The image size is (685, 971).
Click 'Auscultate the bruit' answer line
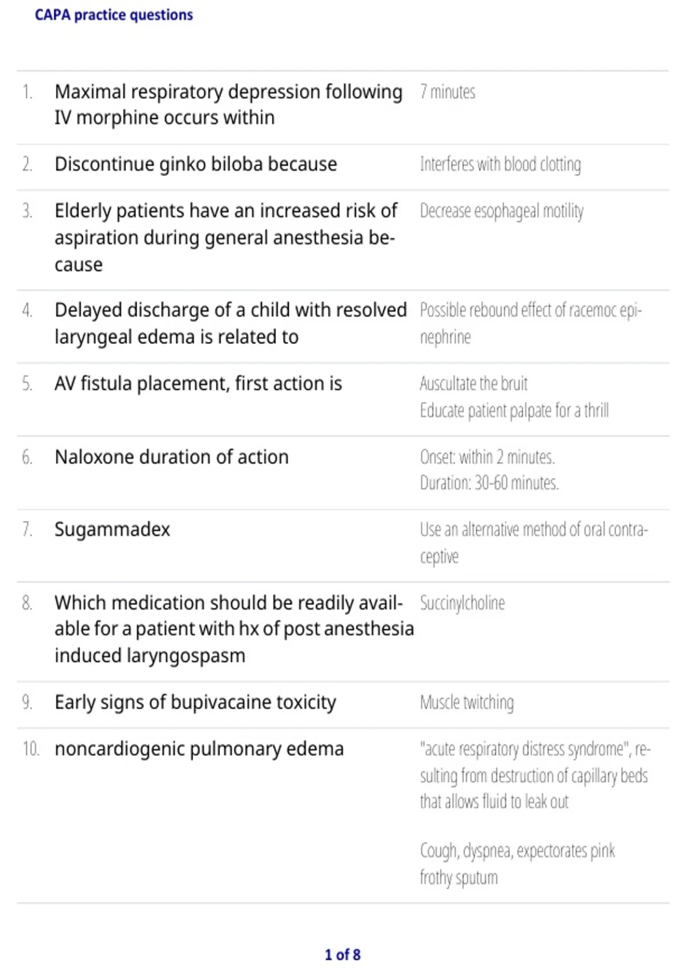tap(474, 384)
